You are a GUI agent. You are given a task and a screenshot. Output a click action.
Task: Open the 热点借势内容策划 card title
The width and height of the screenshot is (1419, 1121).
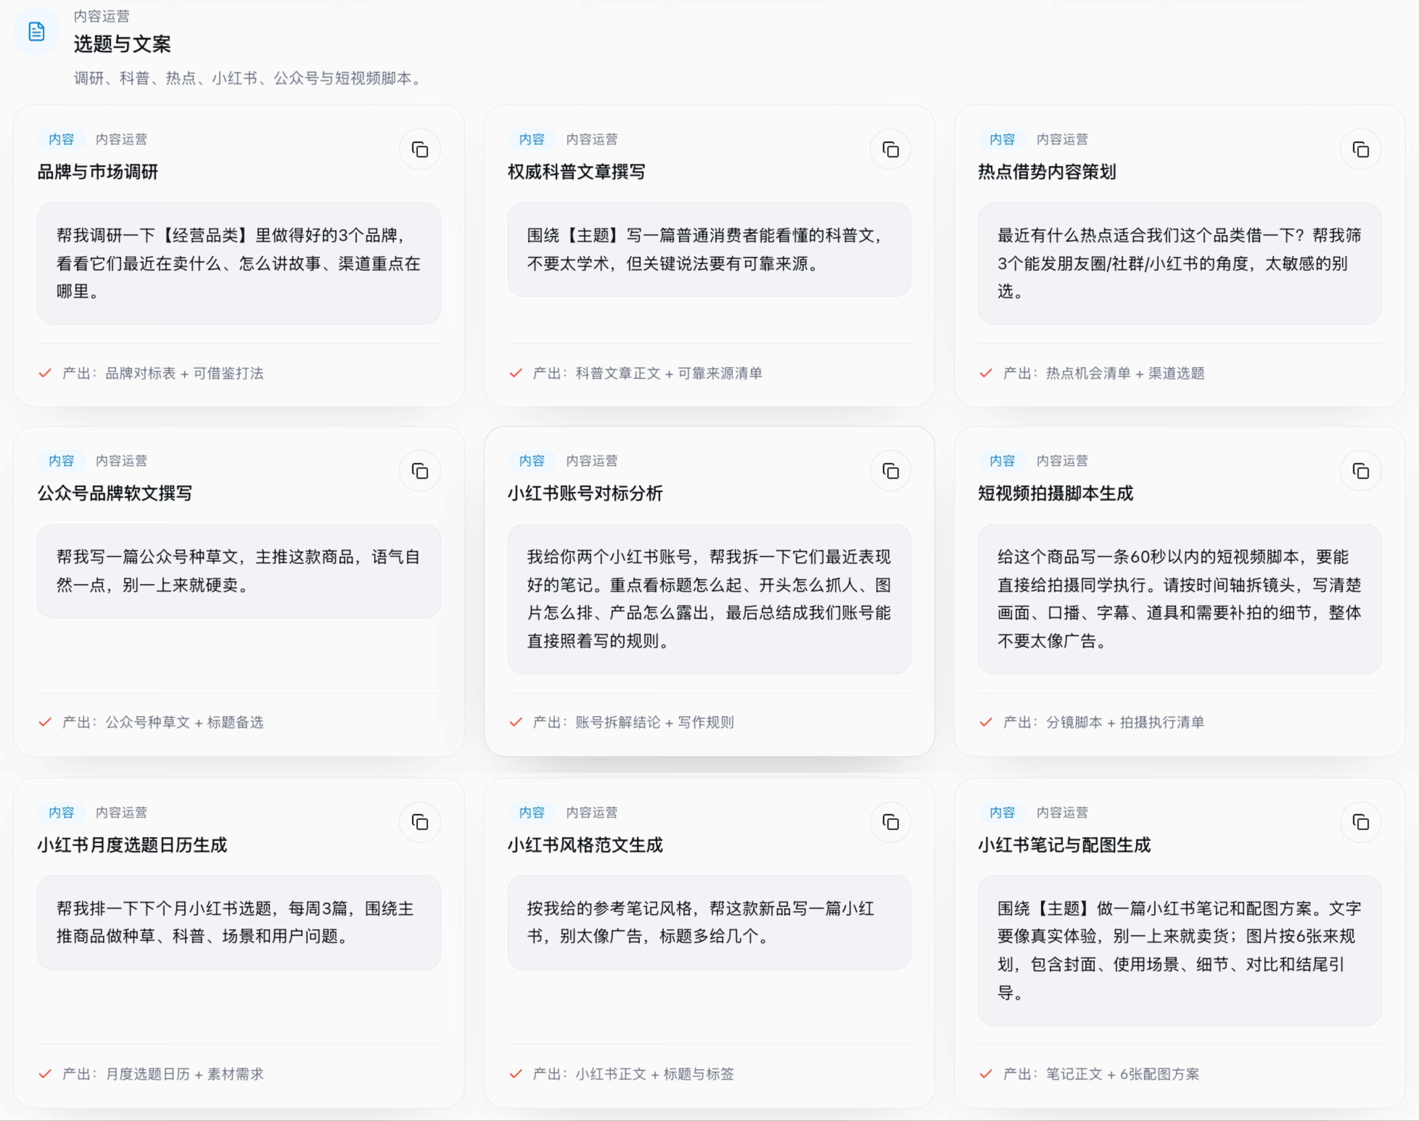1047,172
